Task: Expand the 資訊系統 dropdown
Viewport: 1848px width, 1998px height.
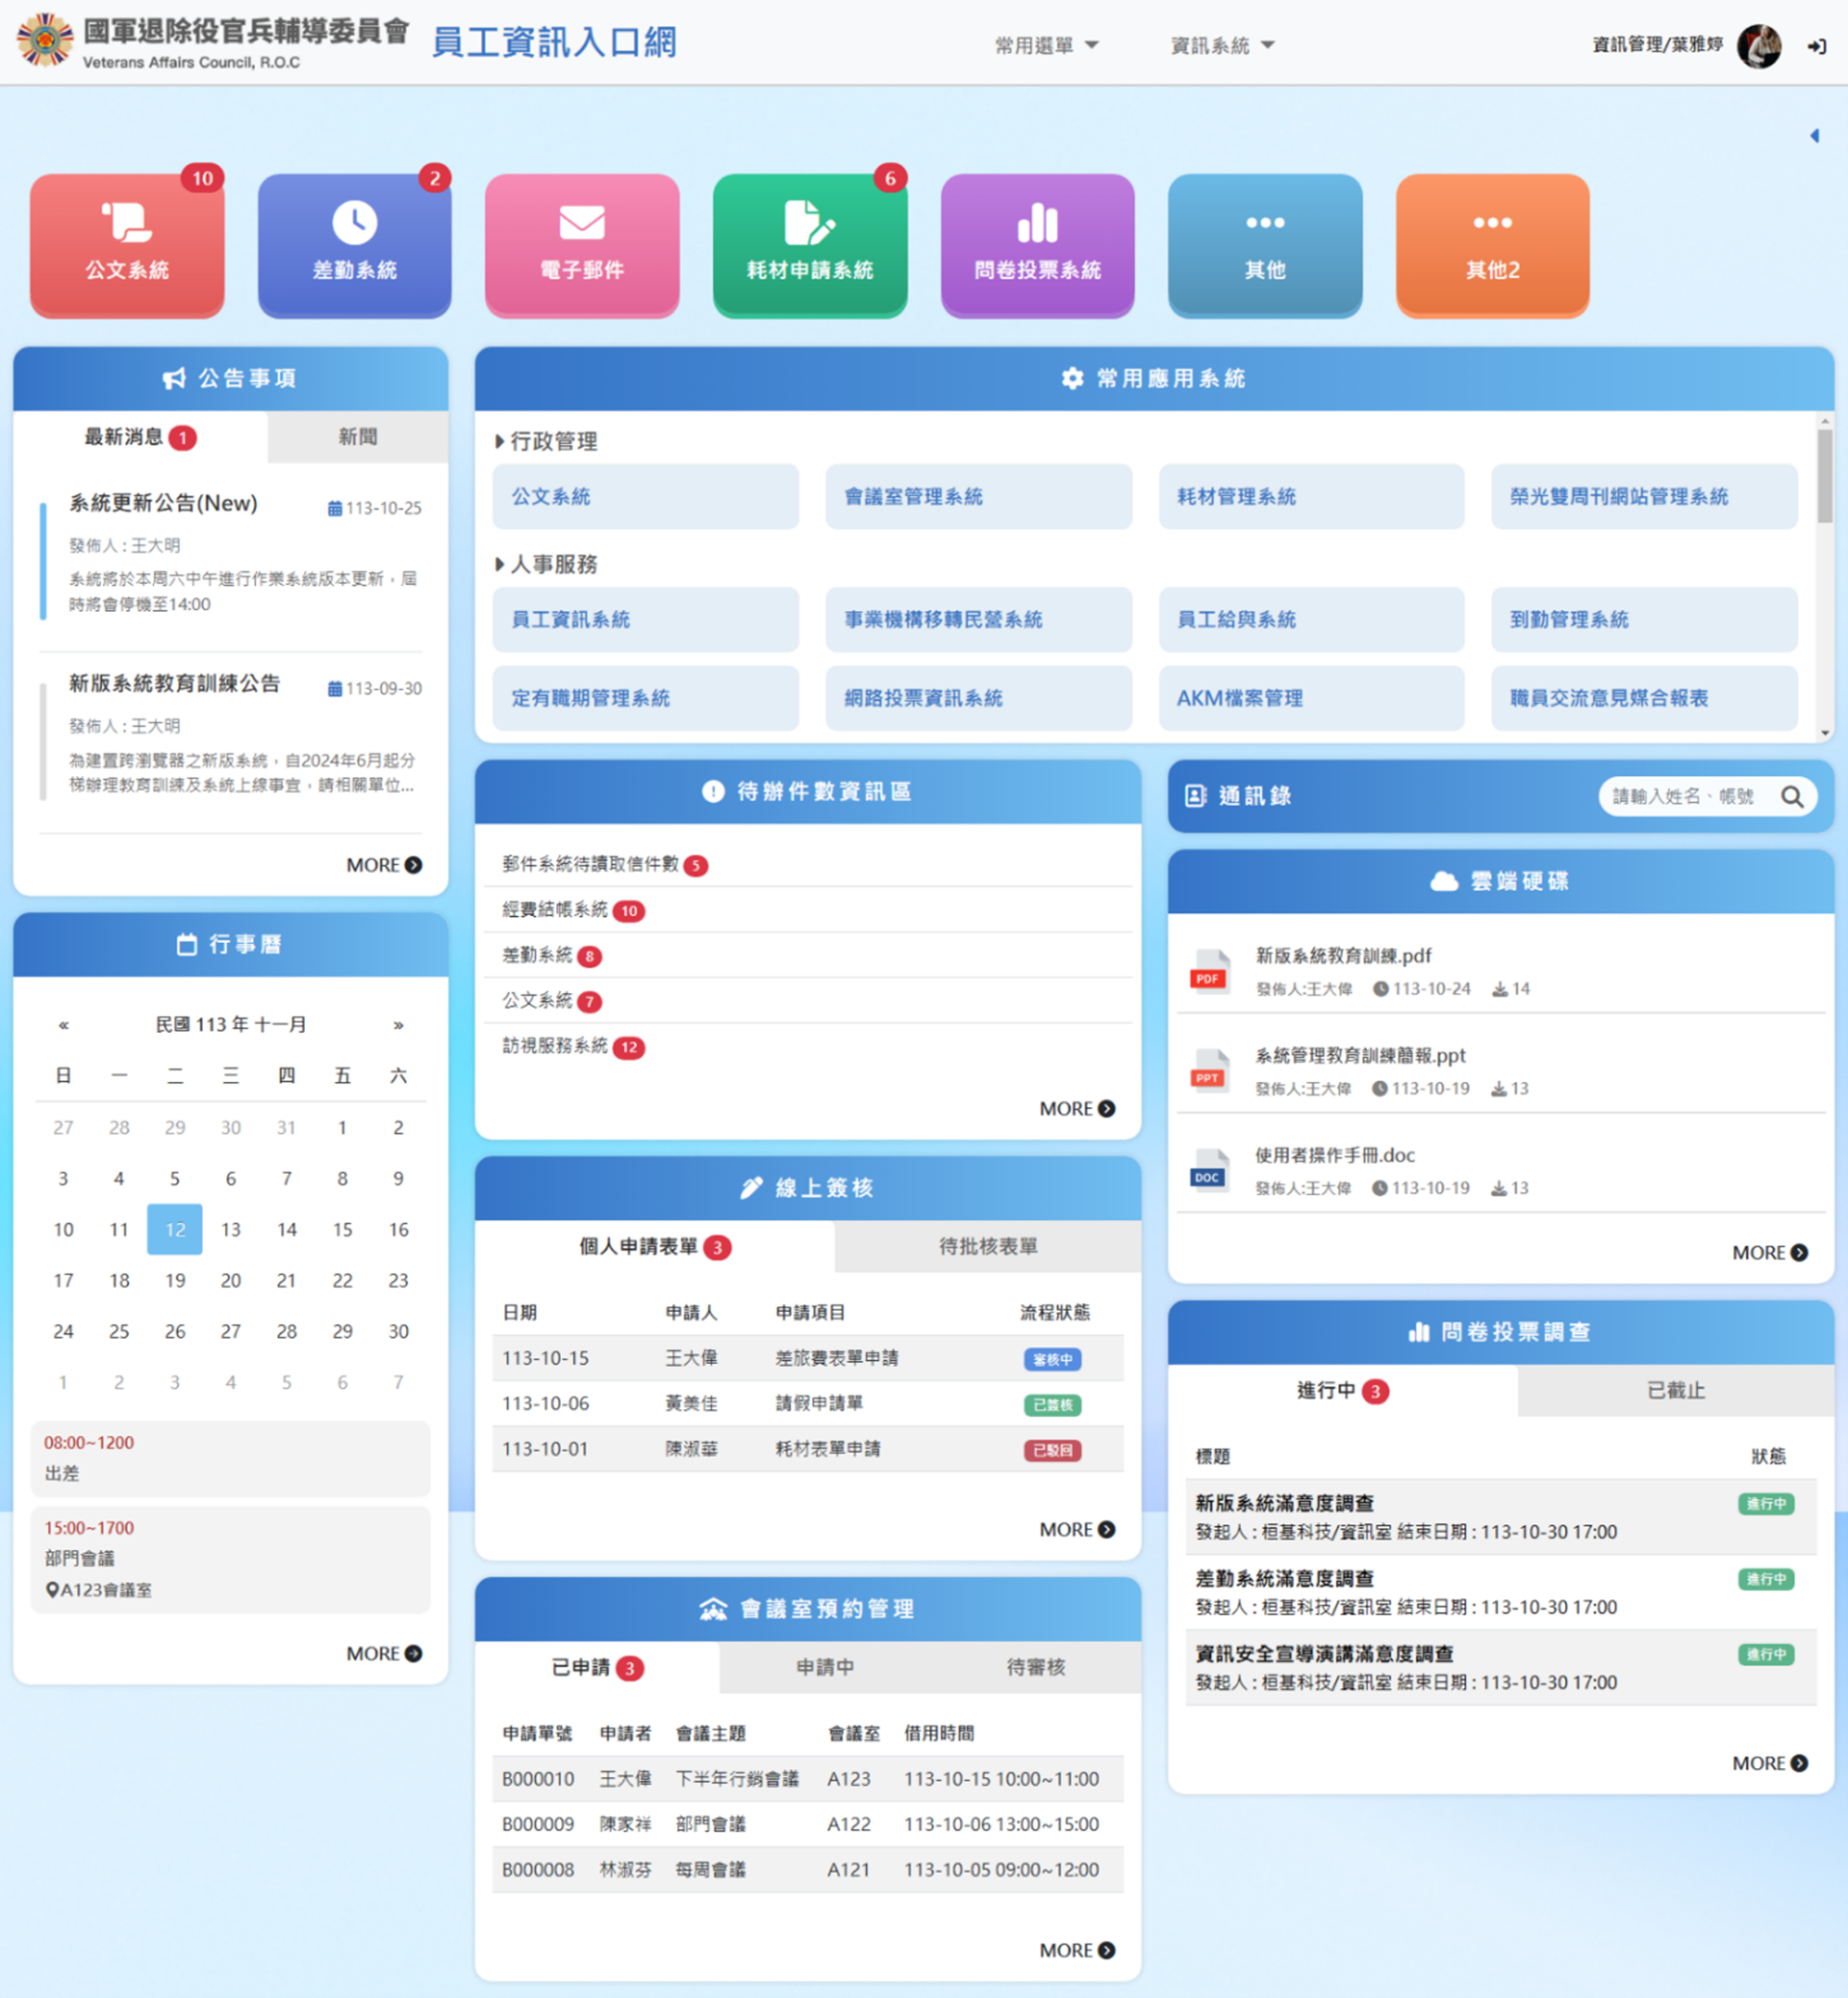Action: click(1222, 45)
